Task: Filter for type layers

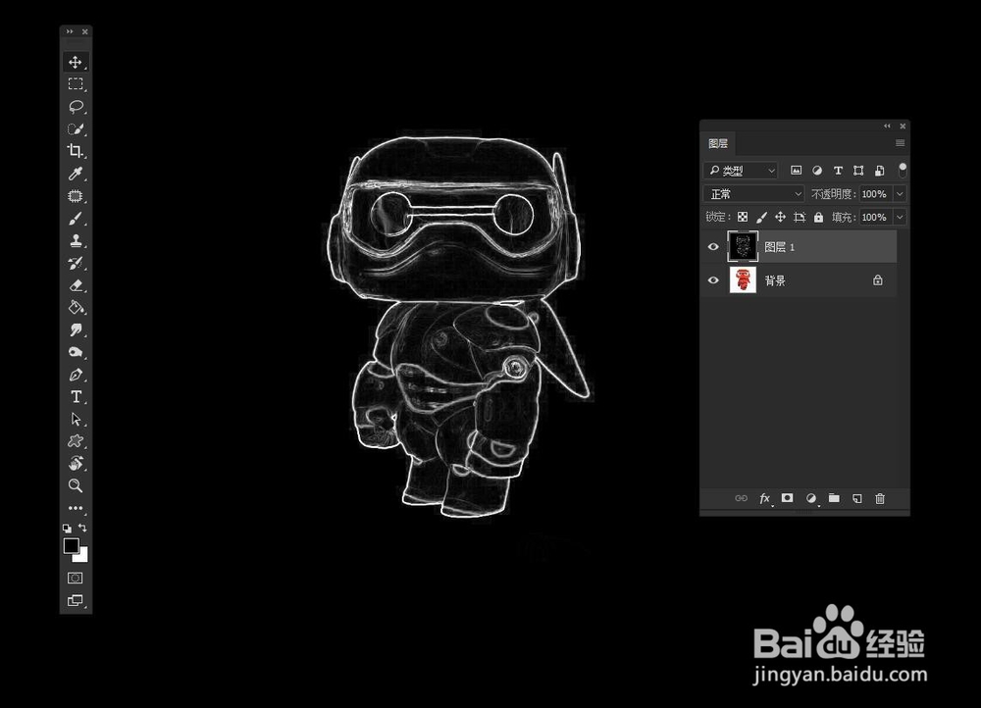Action: [838, 170]
